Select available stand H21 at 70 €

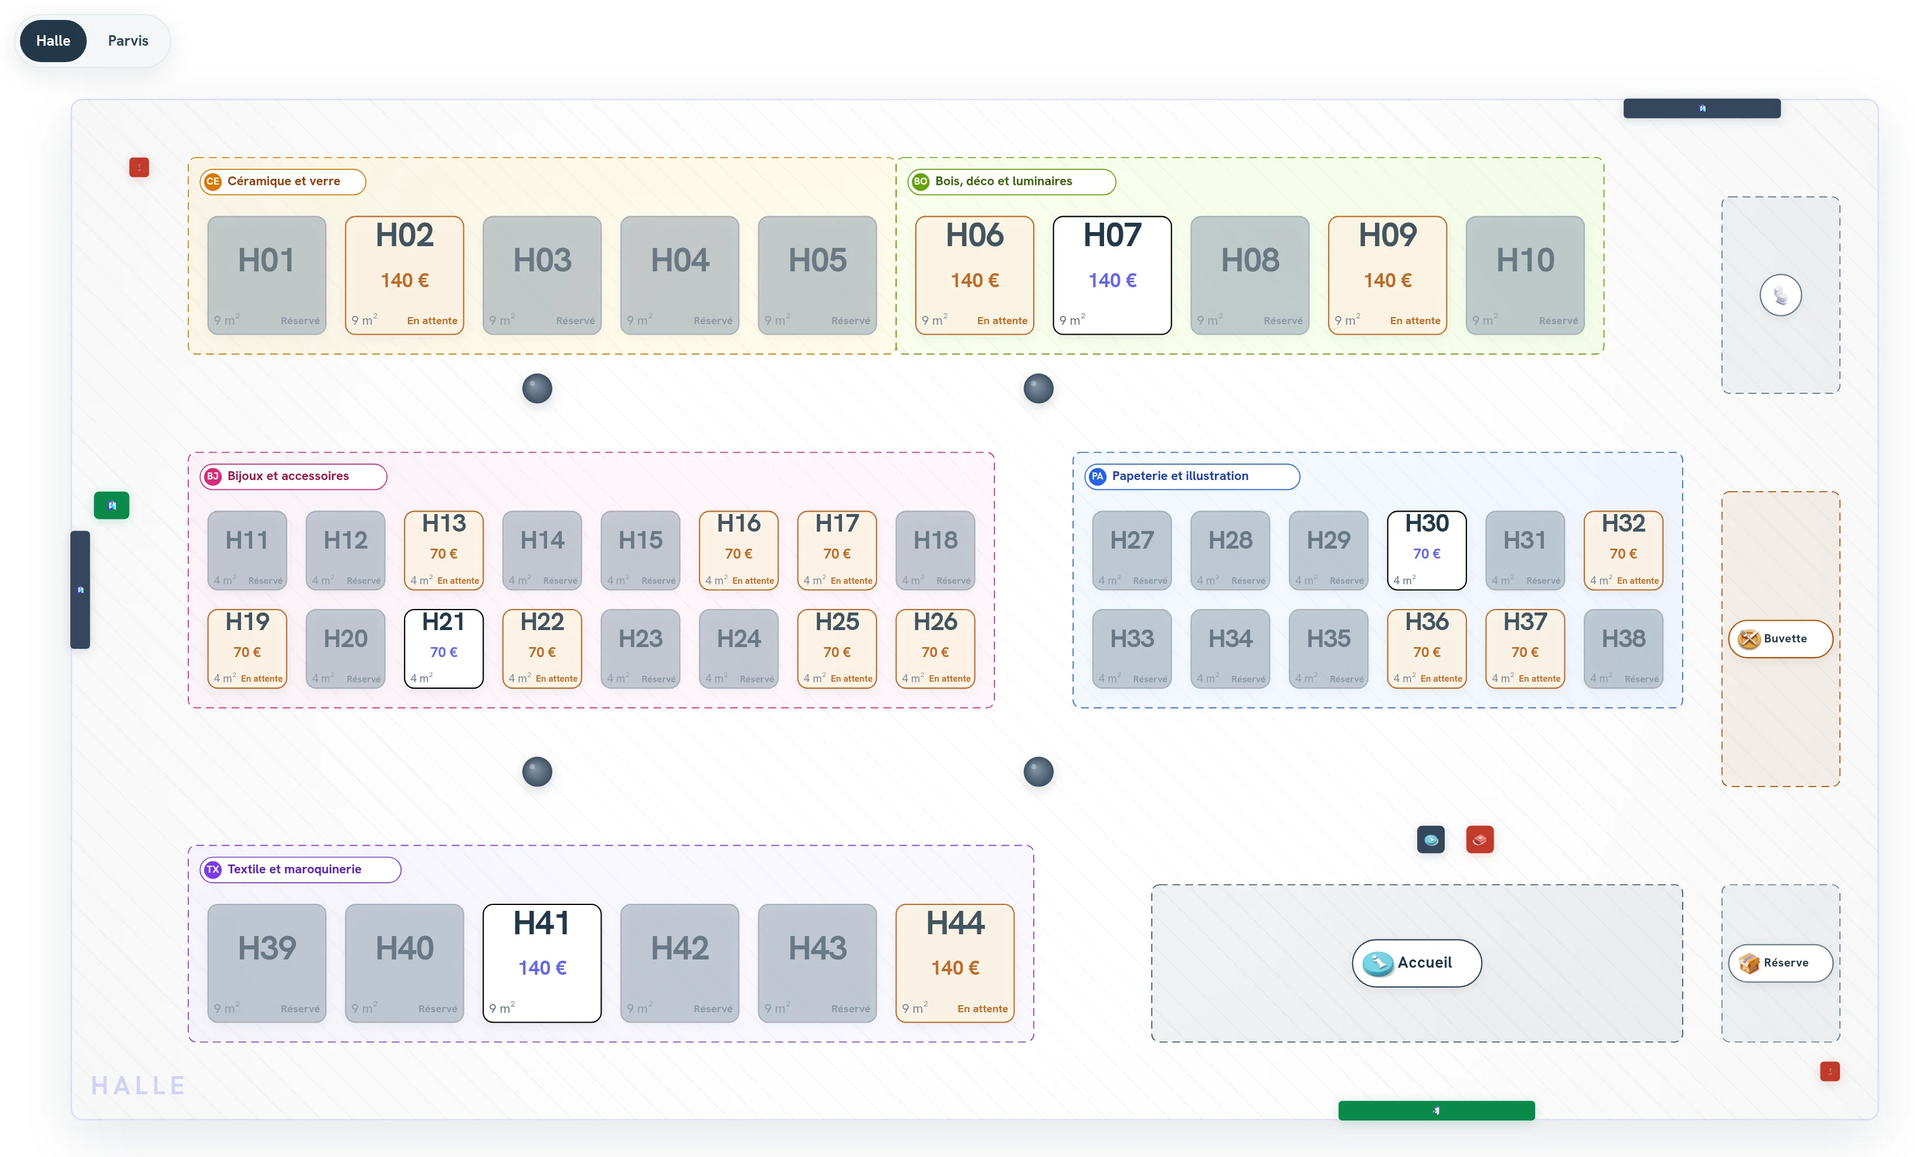pyautogui.click(x=443, y=648)
